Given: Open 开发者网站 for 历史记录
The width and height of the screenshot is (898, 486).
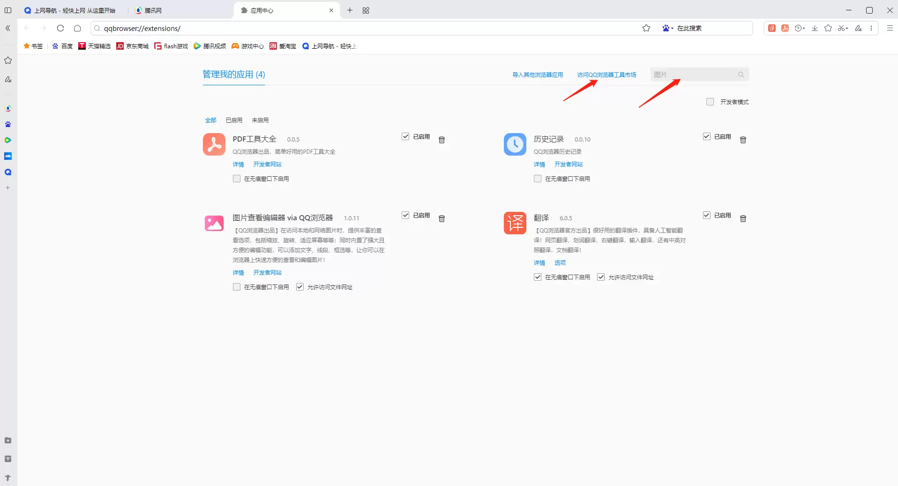Looking at the screenshot, I should coord(569,164).
